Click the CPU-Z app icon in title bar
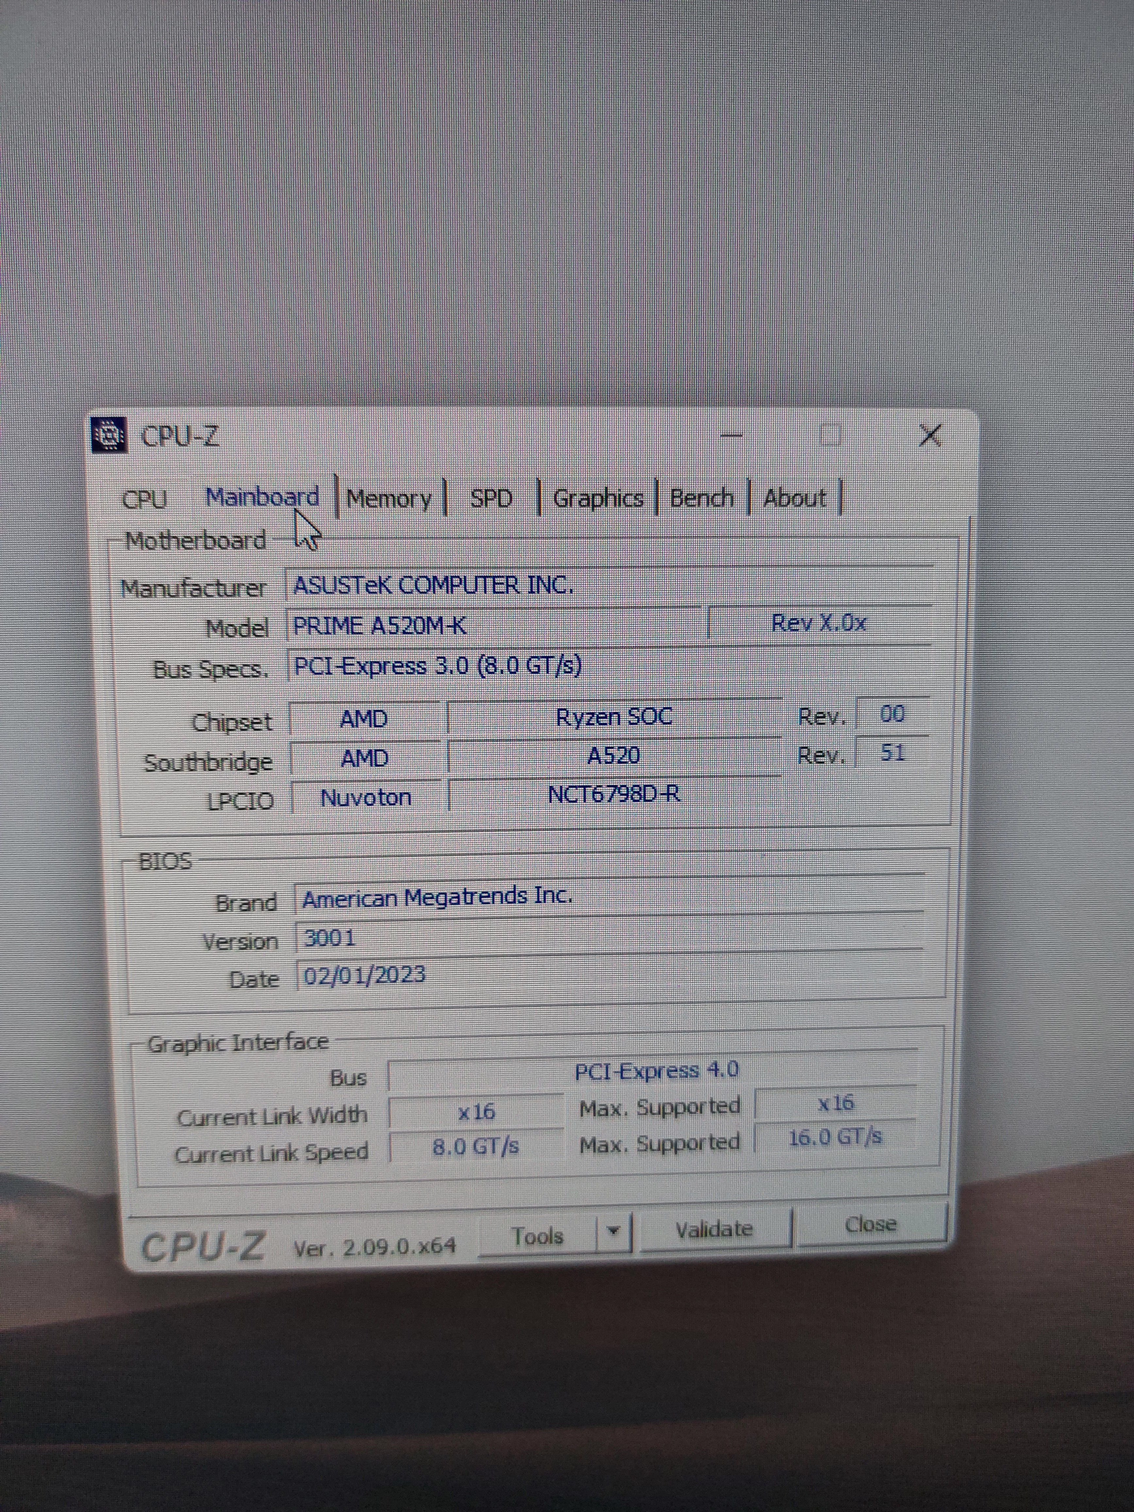 point(109,435)
